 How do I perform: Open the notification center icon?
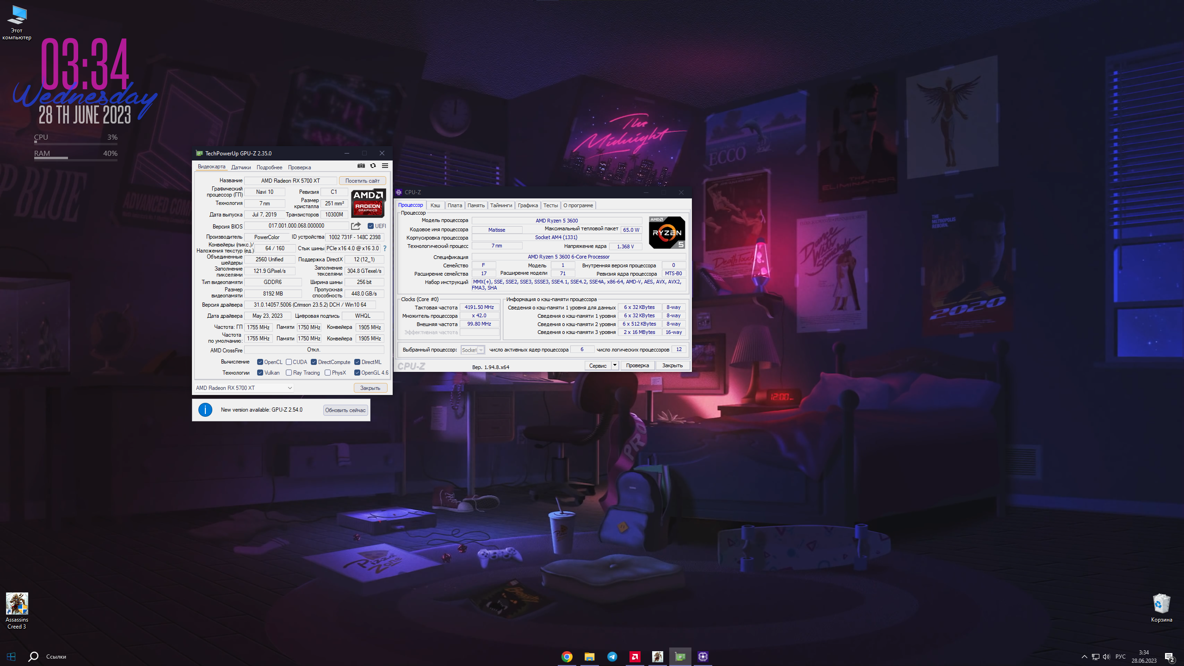coord(1170,657)
